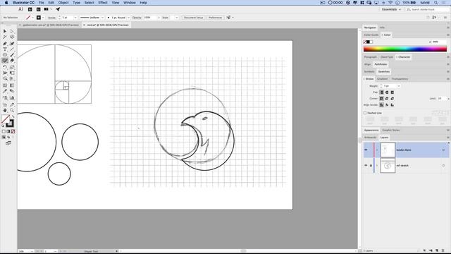451x254 pixels.
Task: Select the Line Segment tool
Action: coord(12,49)
